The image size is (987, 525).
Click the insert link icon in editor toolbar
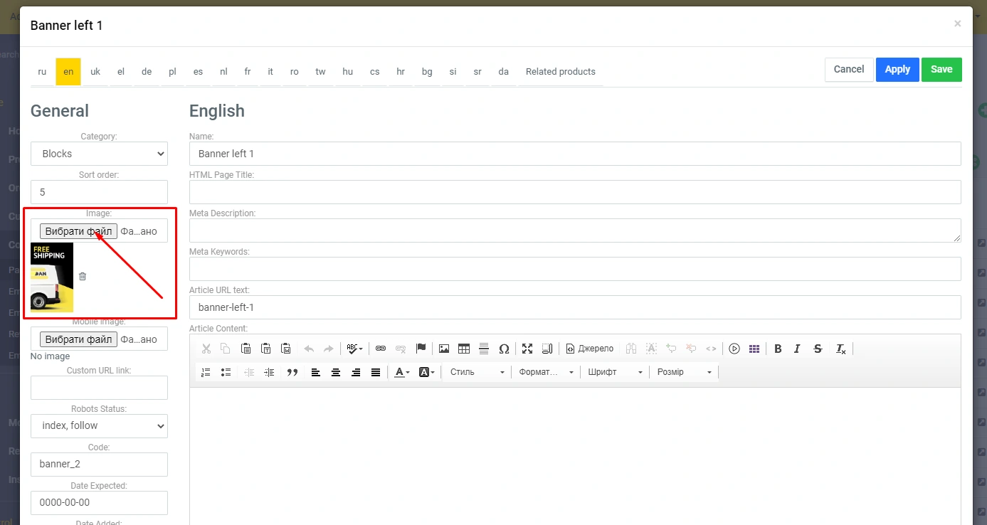coord(381,349)
